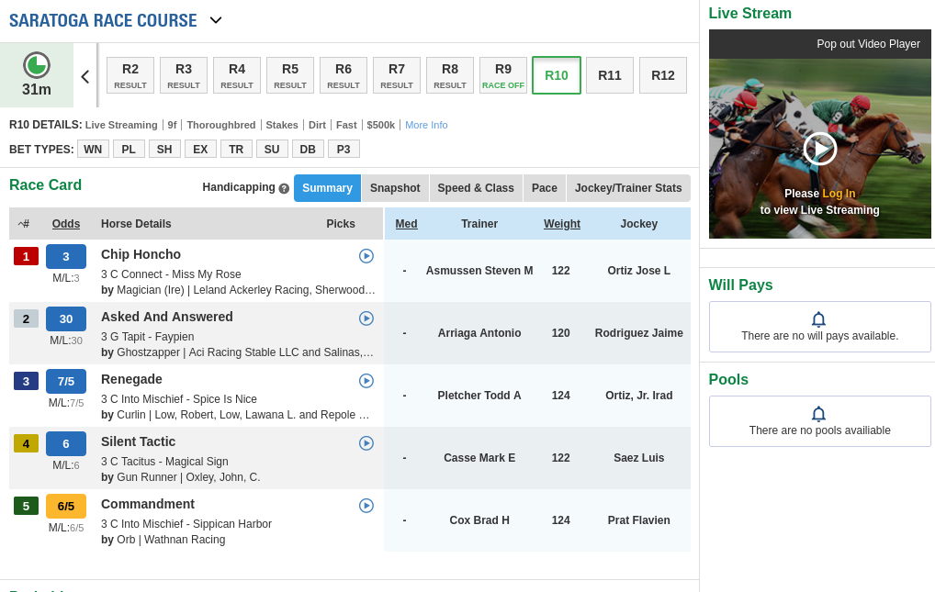The image size is (935, 592).
Task: Sort by the Odds column header
Action: pyautogui.click(x=65, y=224)
